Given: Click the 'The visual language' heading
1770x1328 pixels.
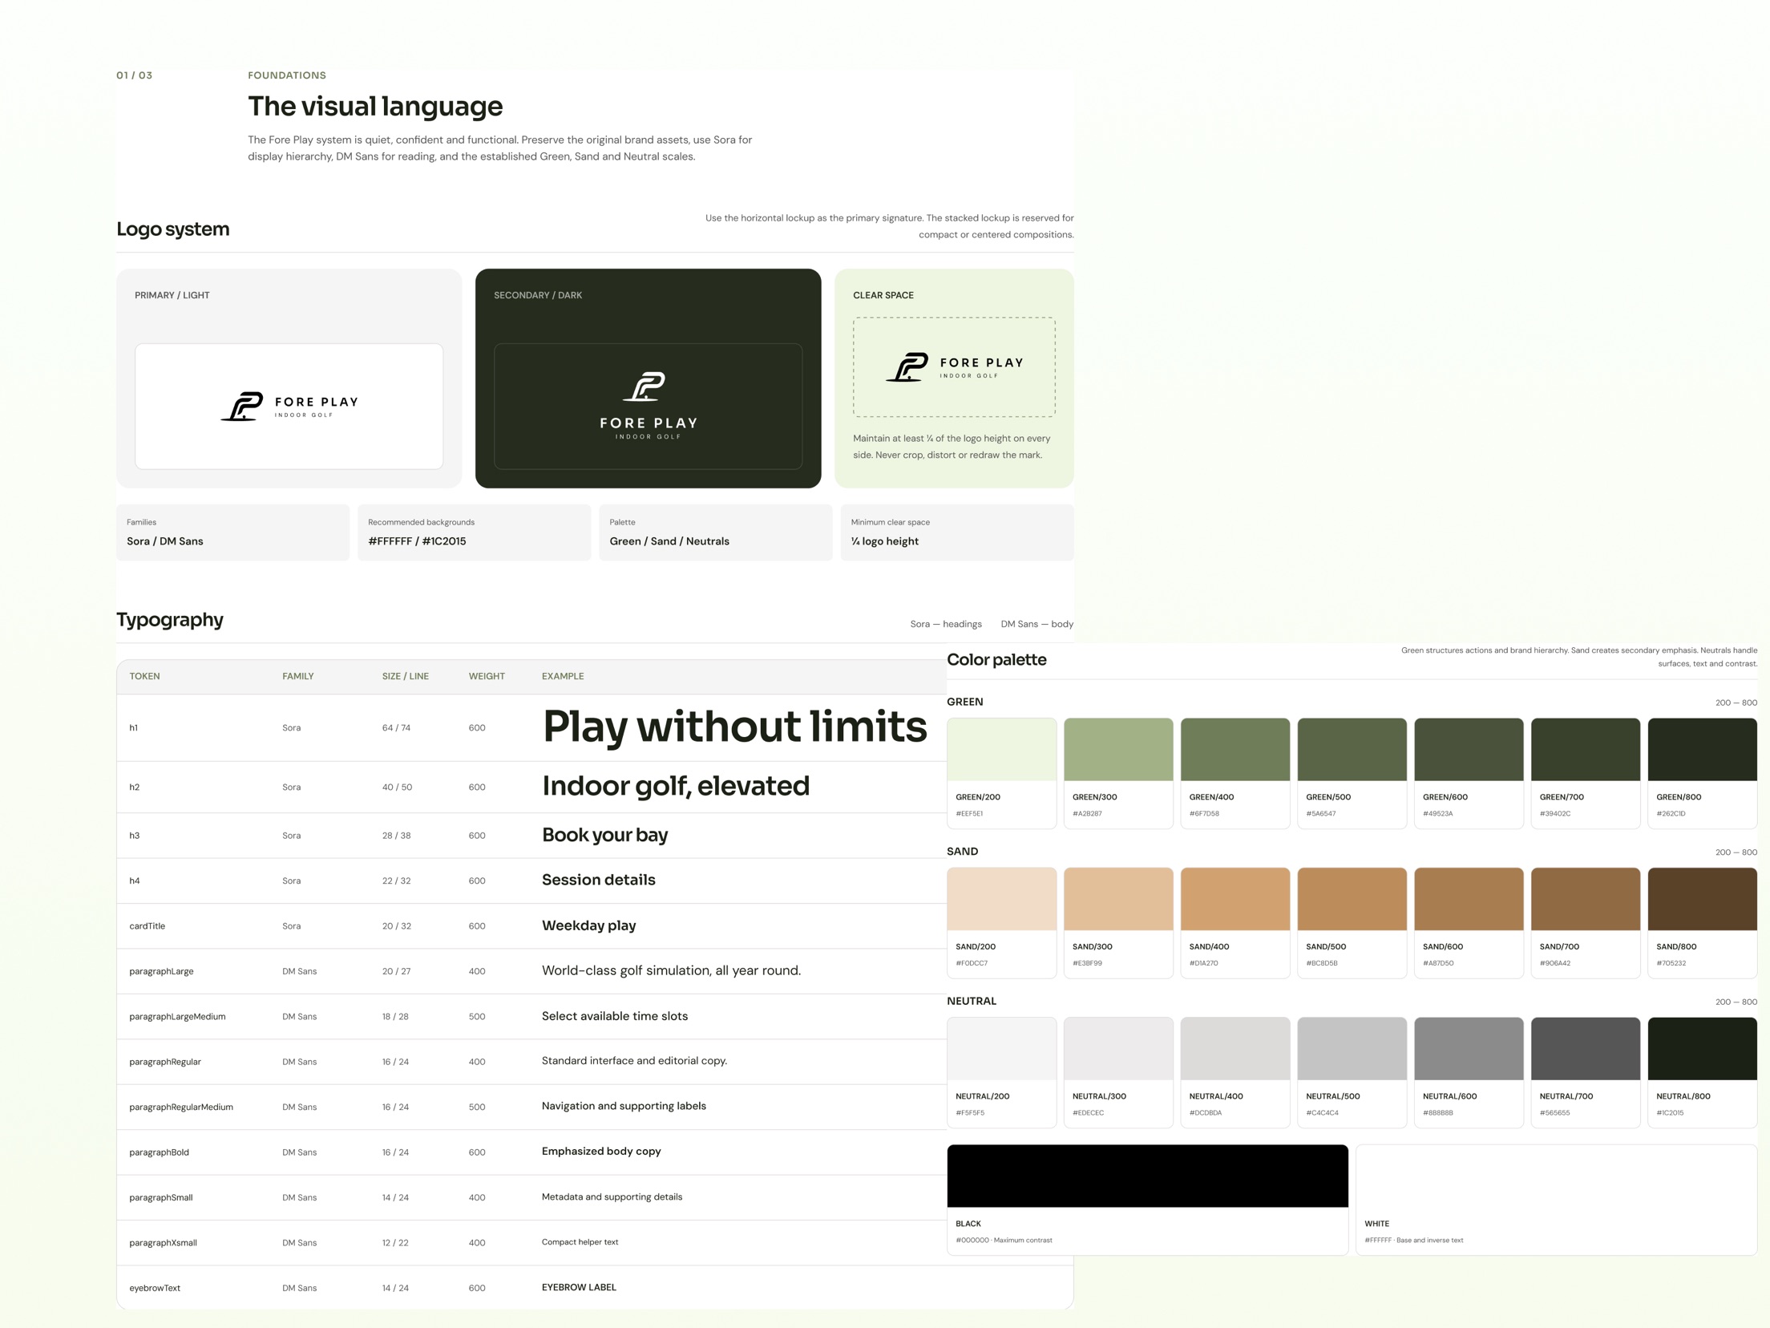Looking at the screenshot, I should point(375,106).
